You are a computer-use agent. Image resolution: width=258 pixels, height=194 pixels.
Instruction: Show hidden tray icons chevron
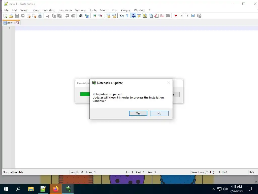pos(213,189)
